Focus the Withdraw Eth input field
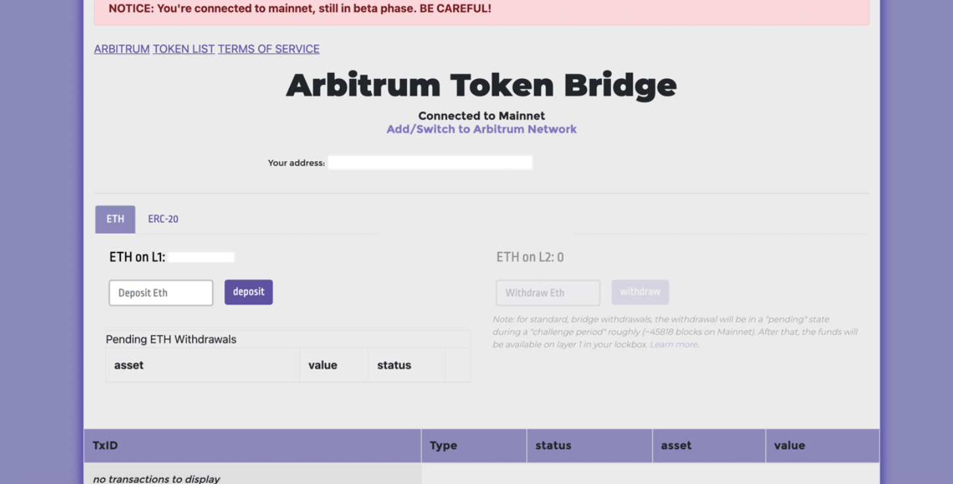This screenshot has width=953, height=484. coord(548,293)
